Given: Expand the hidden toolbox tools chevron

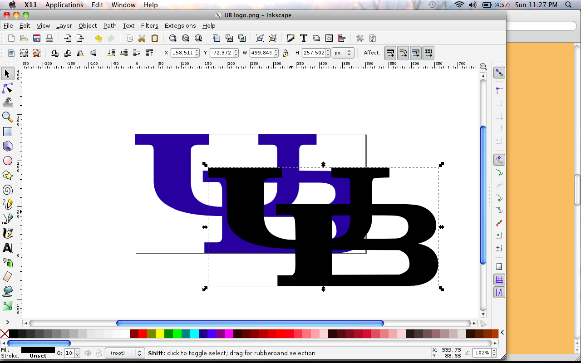Looking at the screenshot, I should pyautogui.click(x=8, y=322).
